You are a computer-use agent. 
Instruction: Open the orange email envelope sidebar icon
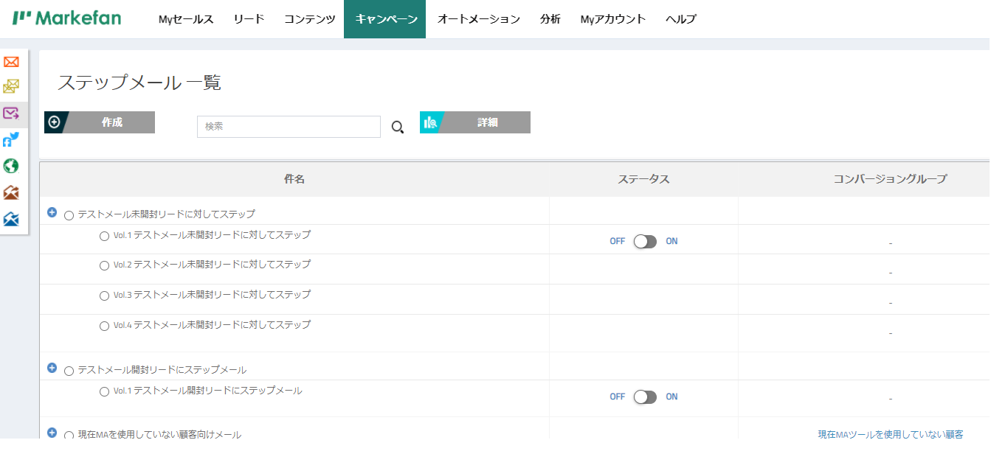(11, 62)
